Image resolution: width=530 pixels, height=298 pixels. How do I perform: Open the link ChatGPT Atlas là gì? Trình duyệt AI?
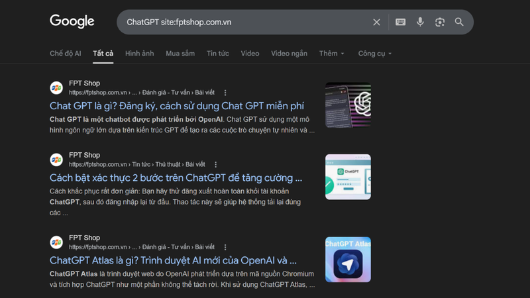tap(173, 260)
